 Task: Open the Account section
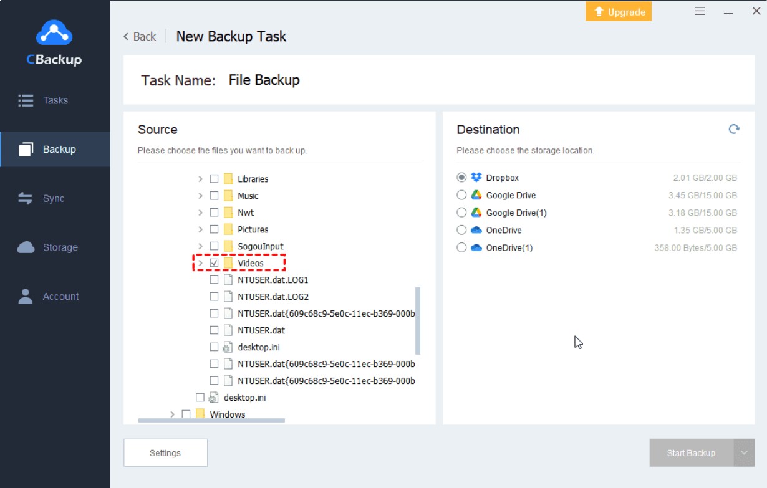55,296
